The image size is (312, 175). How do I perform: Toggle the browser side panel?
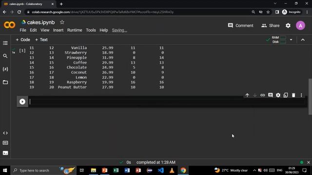[277, 12]
